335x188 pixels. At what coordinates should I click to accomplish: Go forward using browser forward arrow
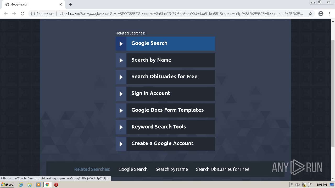[14, 14]
